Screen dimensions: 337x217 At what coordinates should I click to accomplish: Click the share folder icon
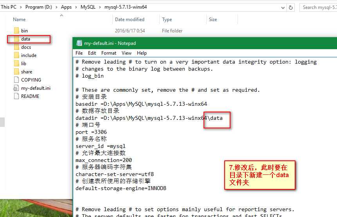[x=16, y=71]
